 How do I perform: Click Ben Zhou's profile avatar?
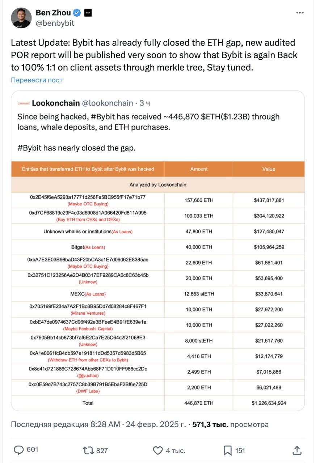[21, 18]
